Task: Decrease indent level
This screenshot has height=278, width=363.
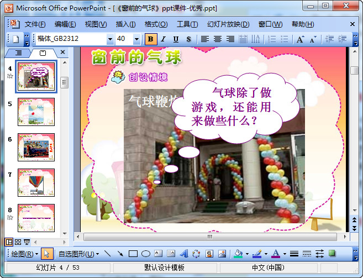Action: (329, 39)
